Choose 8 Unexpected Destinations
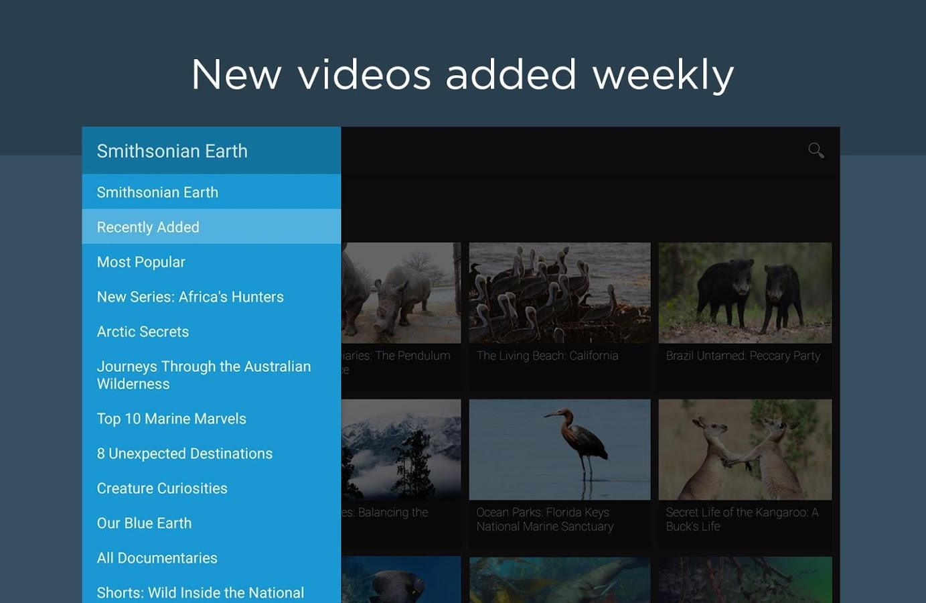 (184, 454)
